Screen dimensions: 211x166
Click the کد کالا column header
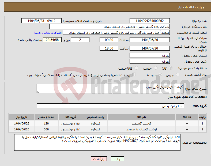pyautogui.click(x=187, y=117)
